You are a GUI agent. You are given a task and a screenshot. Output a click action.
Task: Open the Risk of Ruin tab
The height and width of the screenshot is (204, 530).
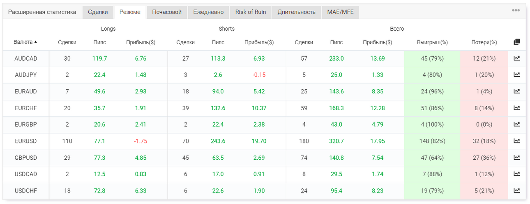(251, 12)
